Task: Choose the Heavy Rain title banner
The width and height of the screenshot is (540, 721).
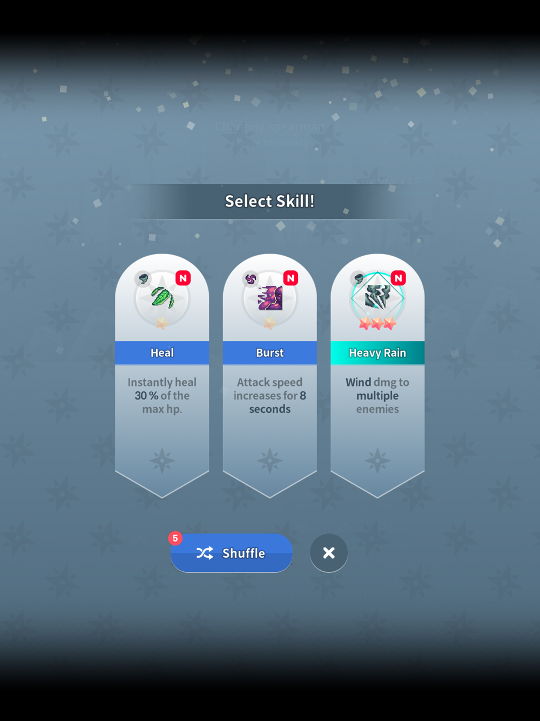Action: [x=377, y=353]
